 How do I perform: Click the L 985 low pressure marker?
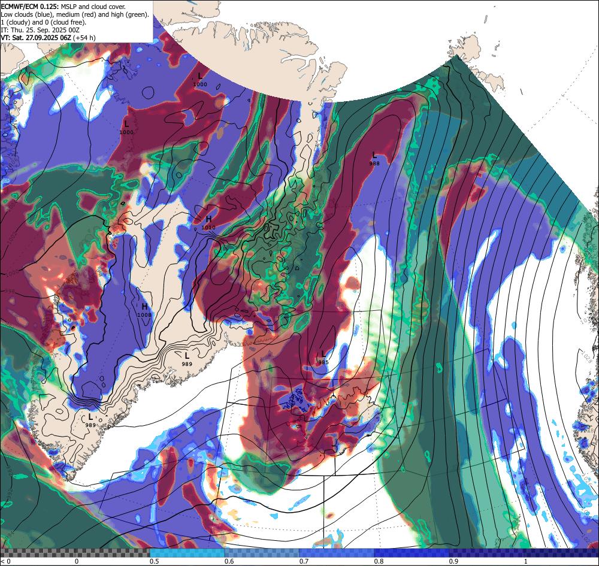(323, 357)
